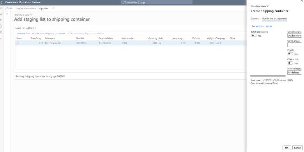Screen dimensions: 304x152
Task: Click the Volume column header
Action: coord(196,38)
